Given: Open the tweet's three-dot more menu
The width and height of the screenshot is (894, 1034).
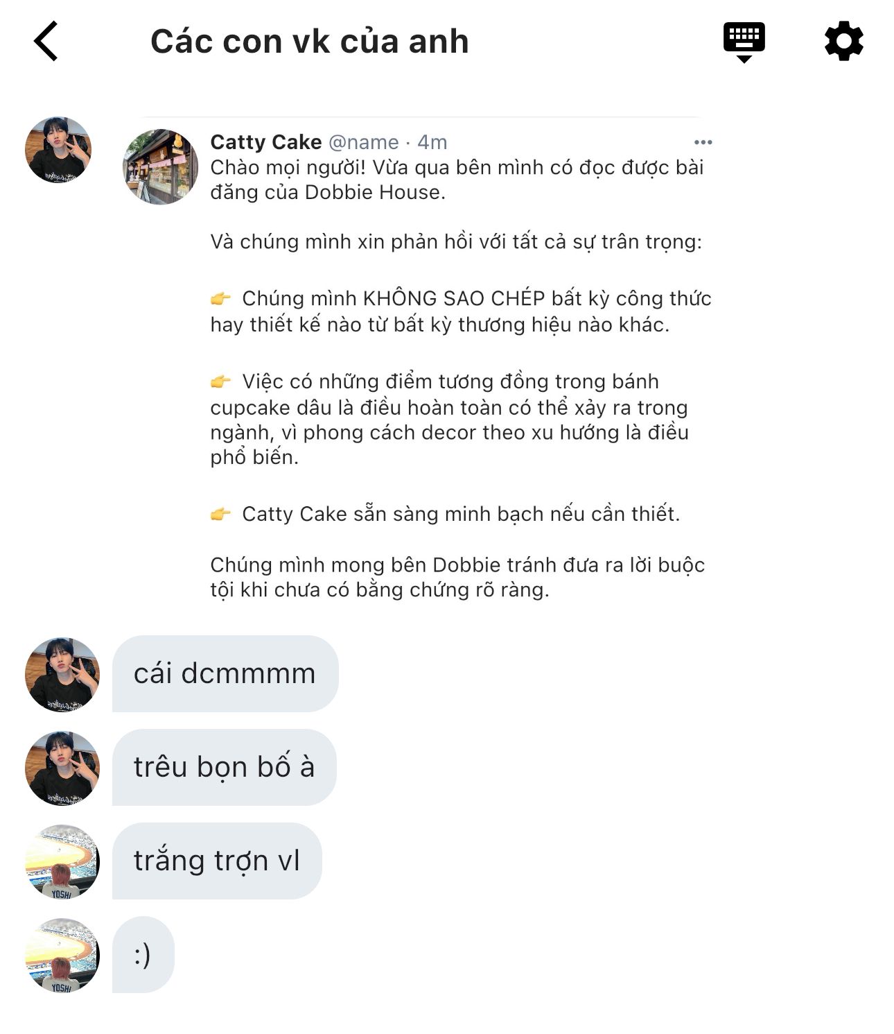Looking at the screenshot, I should (703, 142).
